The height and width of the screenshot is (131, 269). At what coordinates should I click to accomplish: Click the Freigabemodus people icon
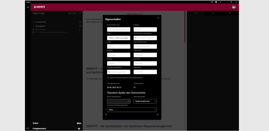pyautogui.click(x=79, y=128)
